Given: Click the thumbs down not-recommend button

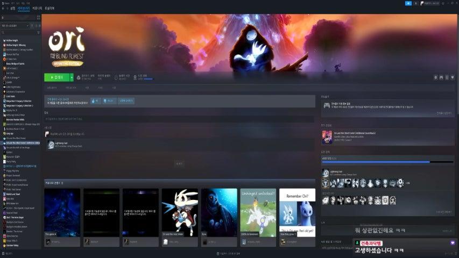Looking at the screenshot, I should [x=109, y=101].
